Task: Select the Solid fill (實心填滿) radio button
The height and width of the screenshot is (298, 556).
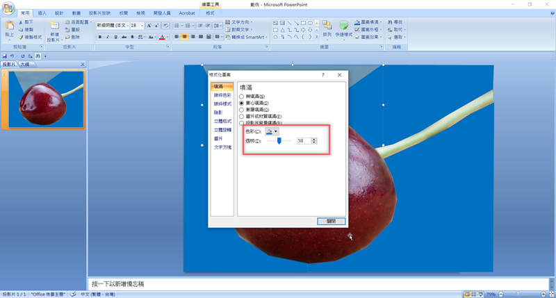Action: 241,103
